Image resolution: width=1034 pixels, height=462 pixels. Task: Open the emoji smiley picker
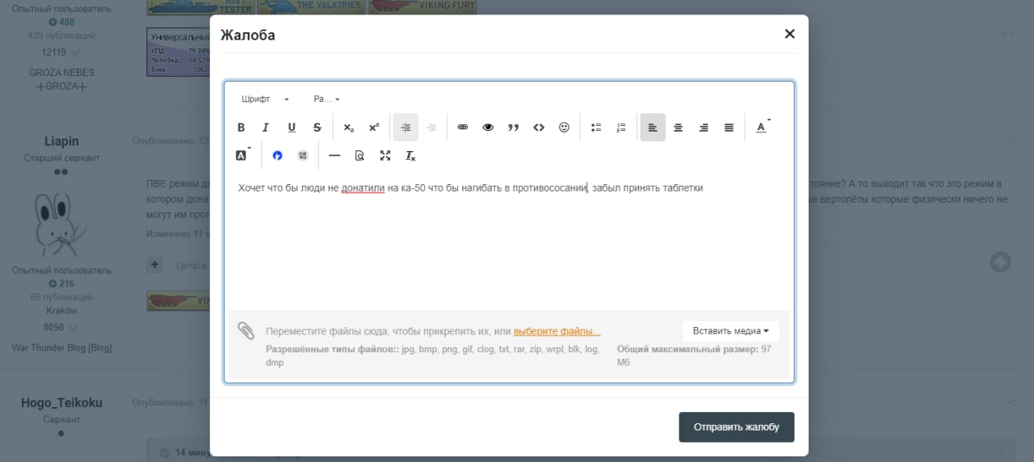point(565,128)
